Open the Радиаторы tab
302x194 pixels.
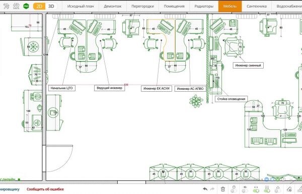204,7
